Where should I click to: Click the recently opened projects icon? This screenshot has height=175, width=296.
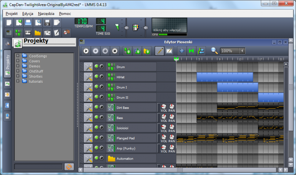[38, 22]
